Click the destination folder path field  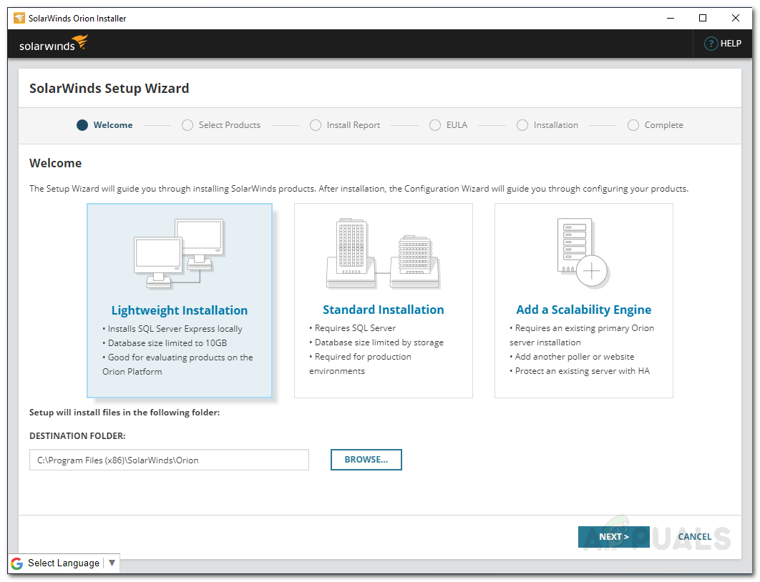169,460
